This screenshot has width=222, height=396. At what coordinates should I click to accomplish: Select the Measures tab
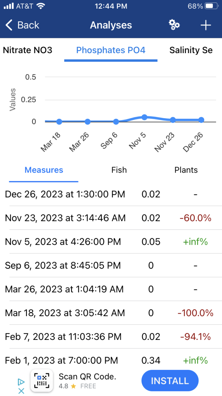point(44,170)
